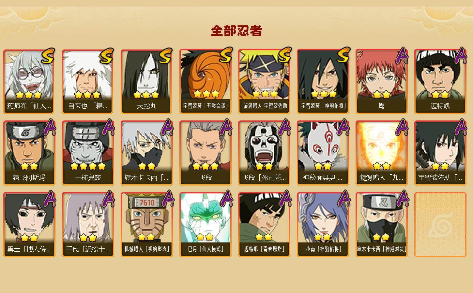Click the empty ninja slot placeholder

pyautogui.click(x=440, y=225)
